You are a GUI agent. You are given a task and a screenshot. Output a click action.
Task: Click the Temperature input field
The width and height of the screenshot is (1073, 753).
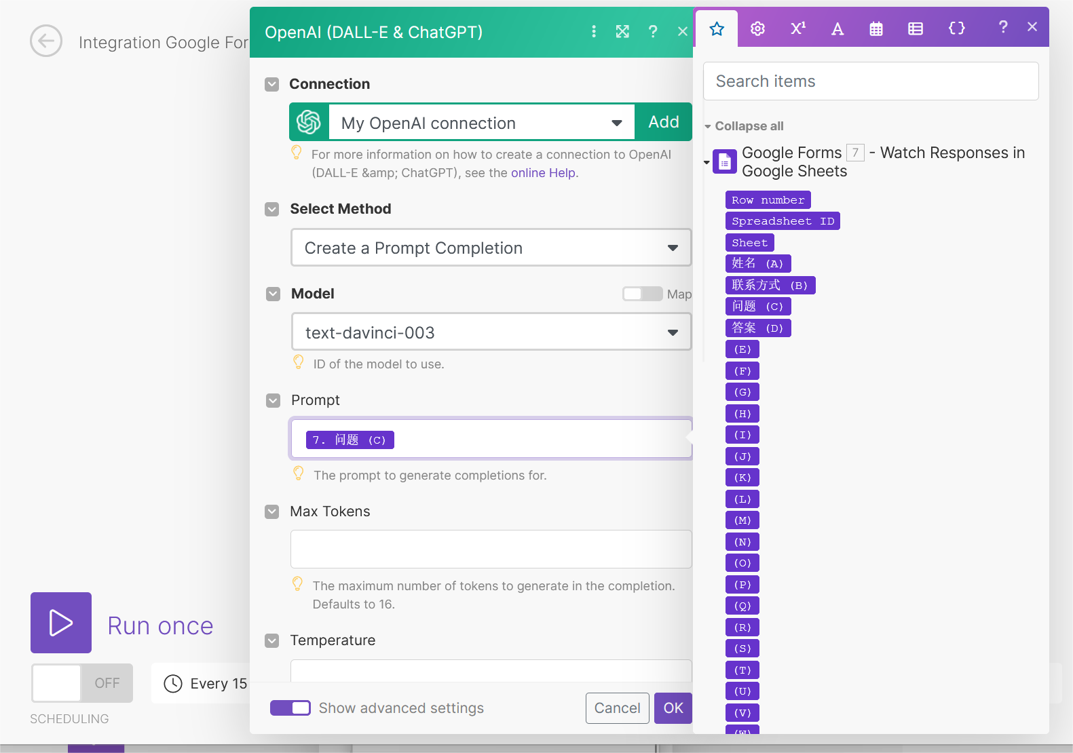(x=491, y=671)
